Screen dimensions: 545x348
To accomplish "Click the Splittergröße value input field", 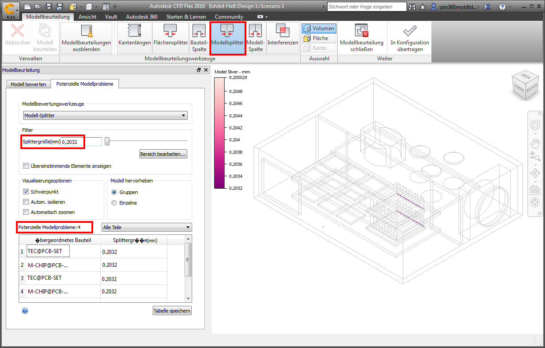I will click(x=81, y=142).
